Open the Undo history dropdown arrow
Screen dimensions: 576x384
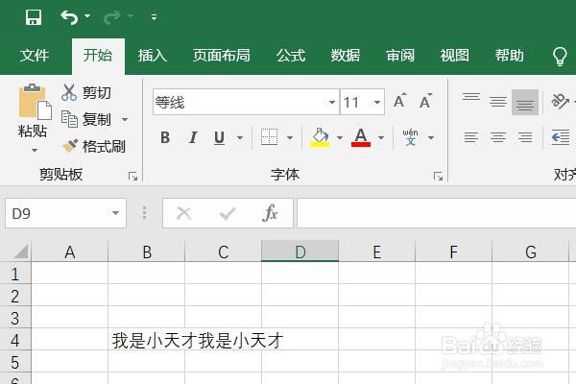87,16
